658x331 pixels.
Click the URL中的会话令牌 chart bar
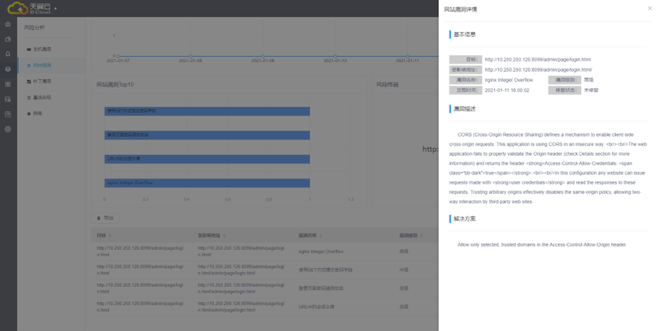click(207, 159)
